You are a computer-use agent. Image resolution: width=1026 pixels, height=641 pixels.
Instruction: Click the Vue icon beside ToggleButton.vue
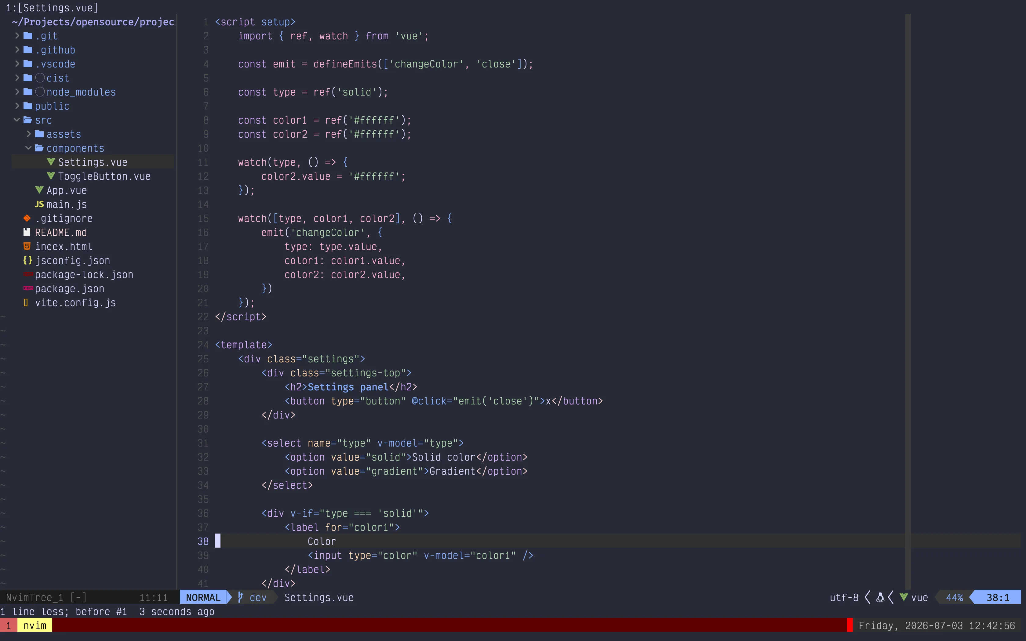pyautogui.click(x=51, y=176)
